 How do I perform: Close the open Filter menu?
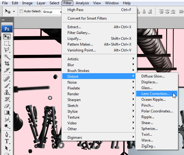[67, 3]
